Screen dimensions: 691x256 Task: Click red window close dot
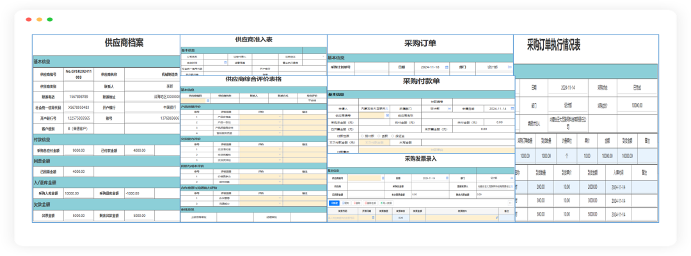[29, 19]
